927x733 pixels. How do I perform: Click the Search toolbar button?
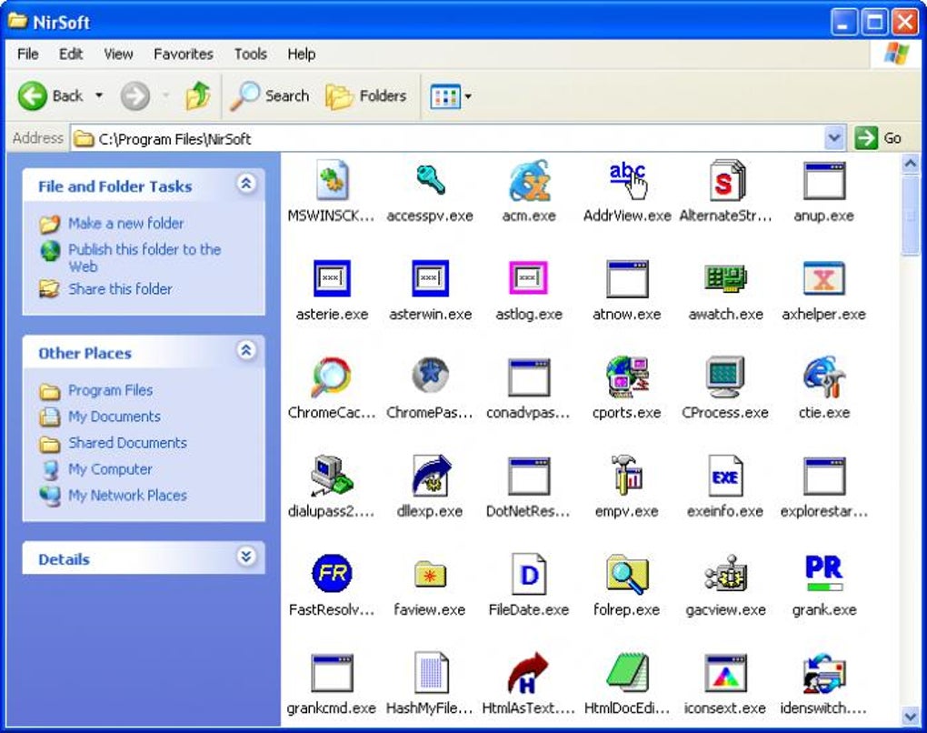270,95
